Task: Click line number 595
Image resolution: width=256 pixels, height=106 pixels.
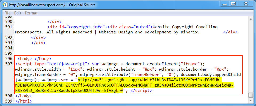Action: click(x=9, y=53)
